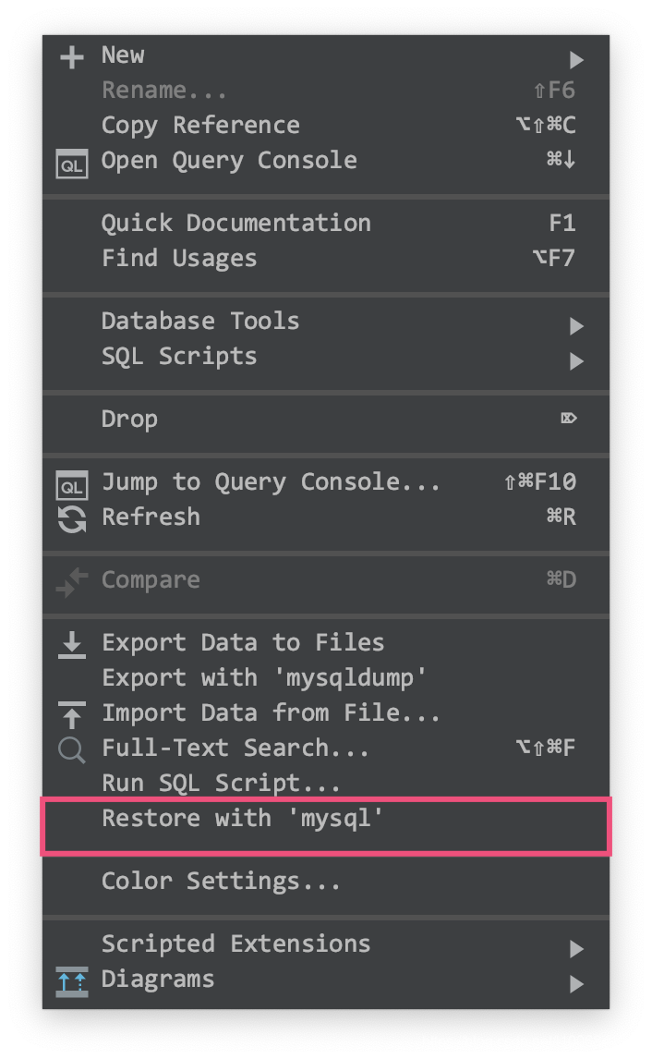The width and height of the screenshot is (652, 1059).
Task: Expand the New submenu arrow
Action: (576, 60)
